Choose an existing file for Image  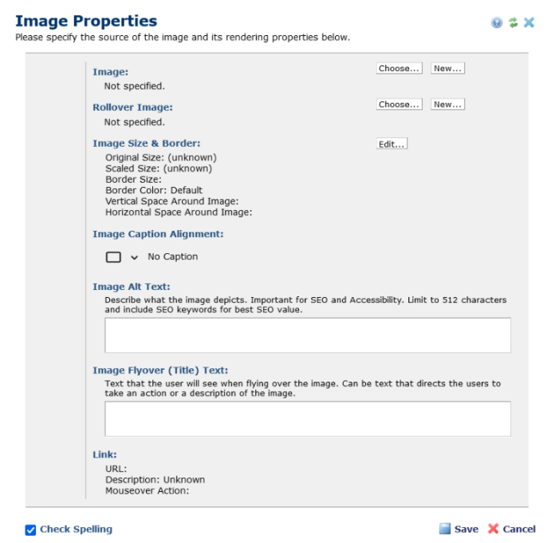tap(399, 69)
